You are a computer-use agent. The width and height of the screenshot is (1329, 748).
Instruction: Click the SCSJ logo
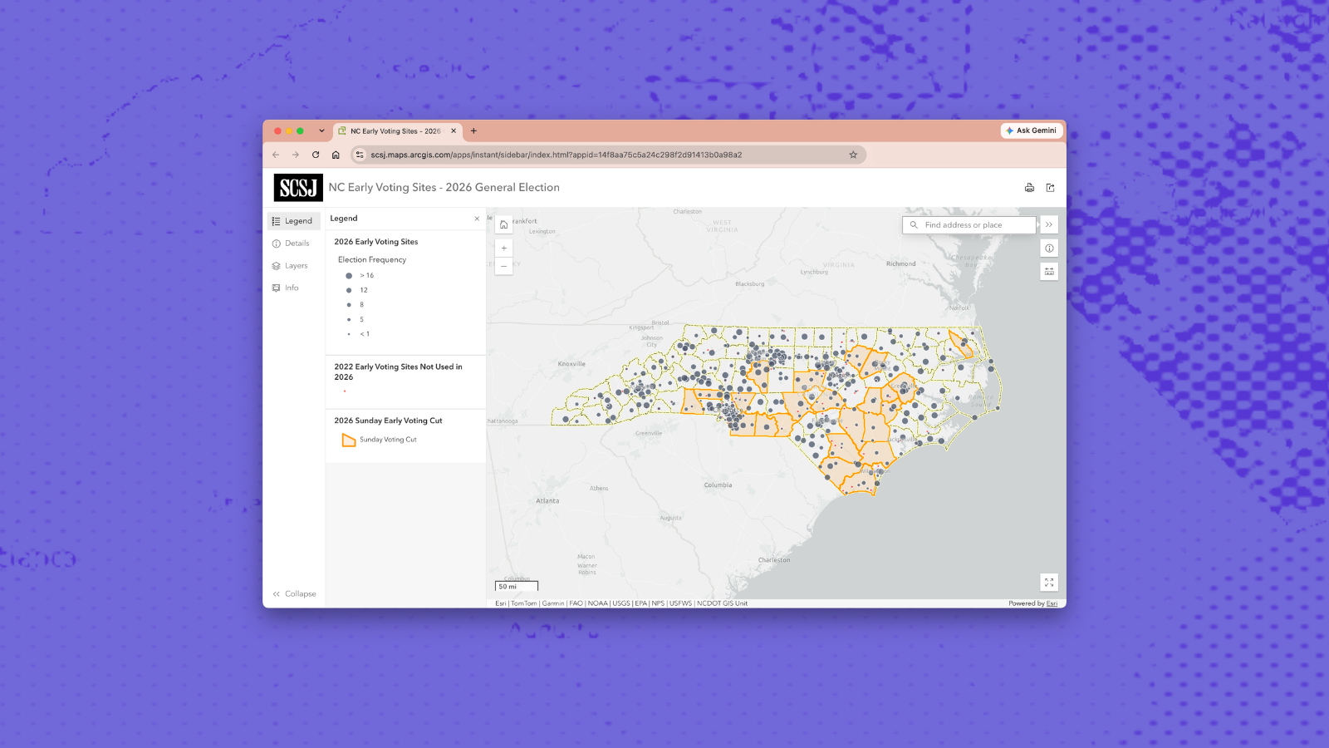(x=298, y=188)
